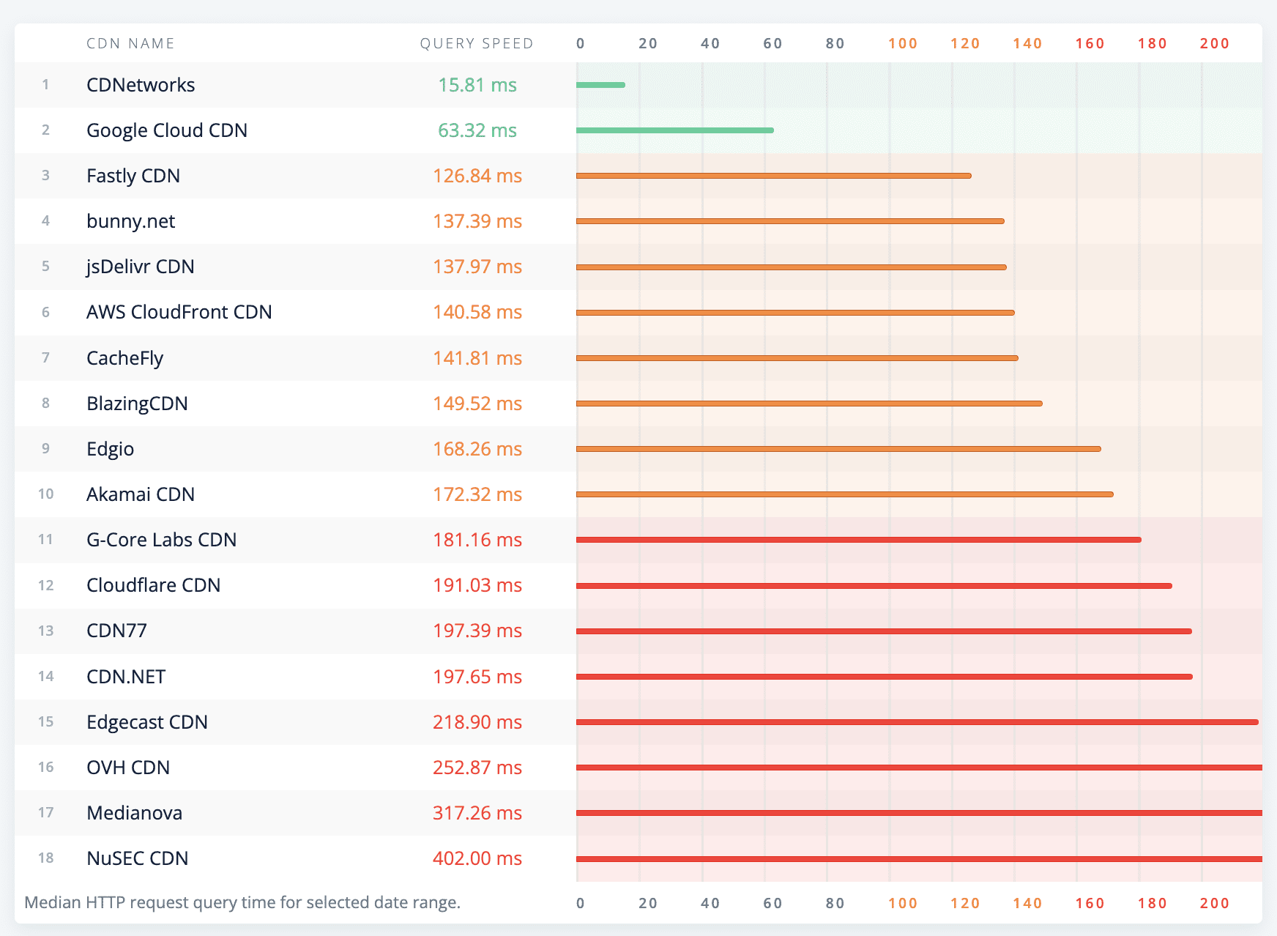The width and height of the screenshot is (1277, 936).
Task: Click the orange Fastly CDN bar
Action: click(774, 176)
